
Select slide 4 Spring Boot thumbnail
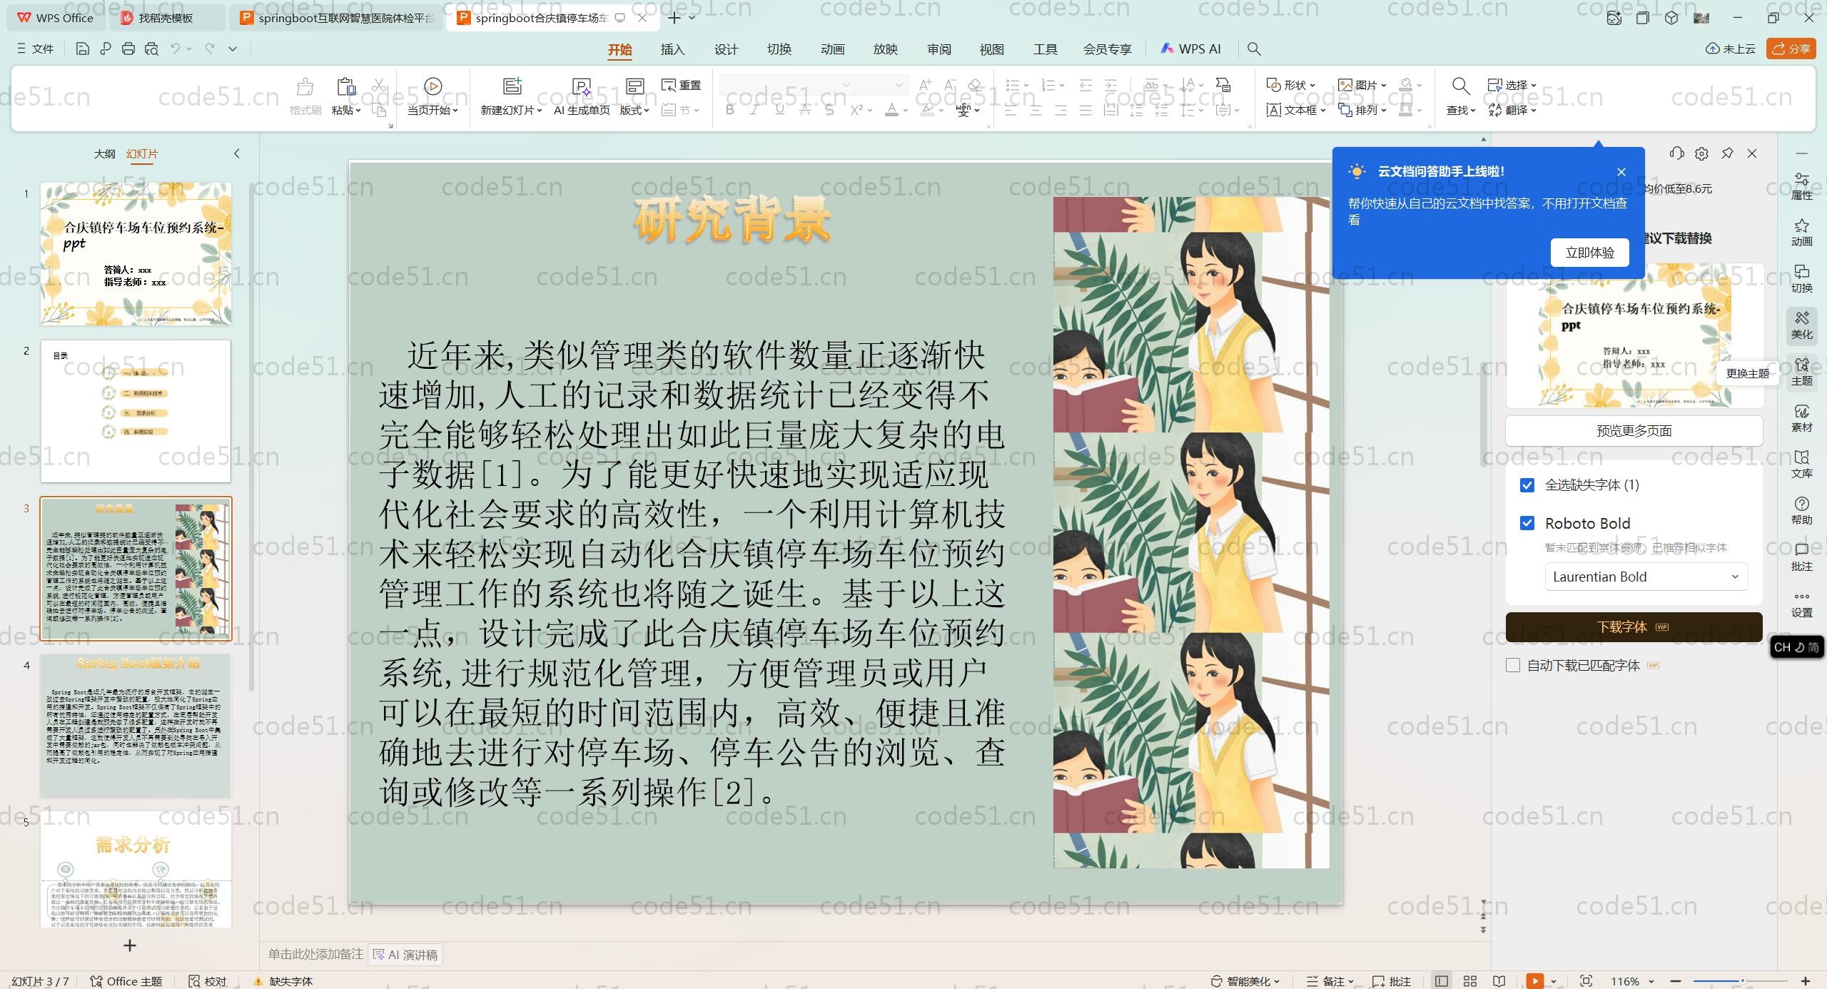136,724
